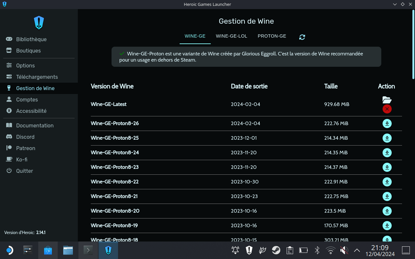Open Patreon link in sidebar
Screen dimensions: 415x259
pyautogui.click(x=39, y=148)
